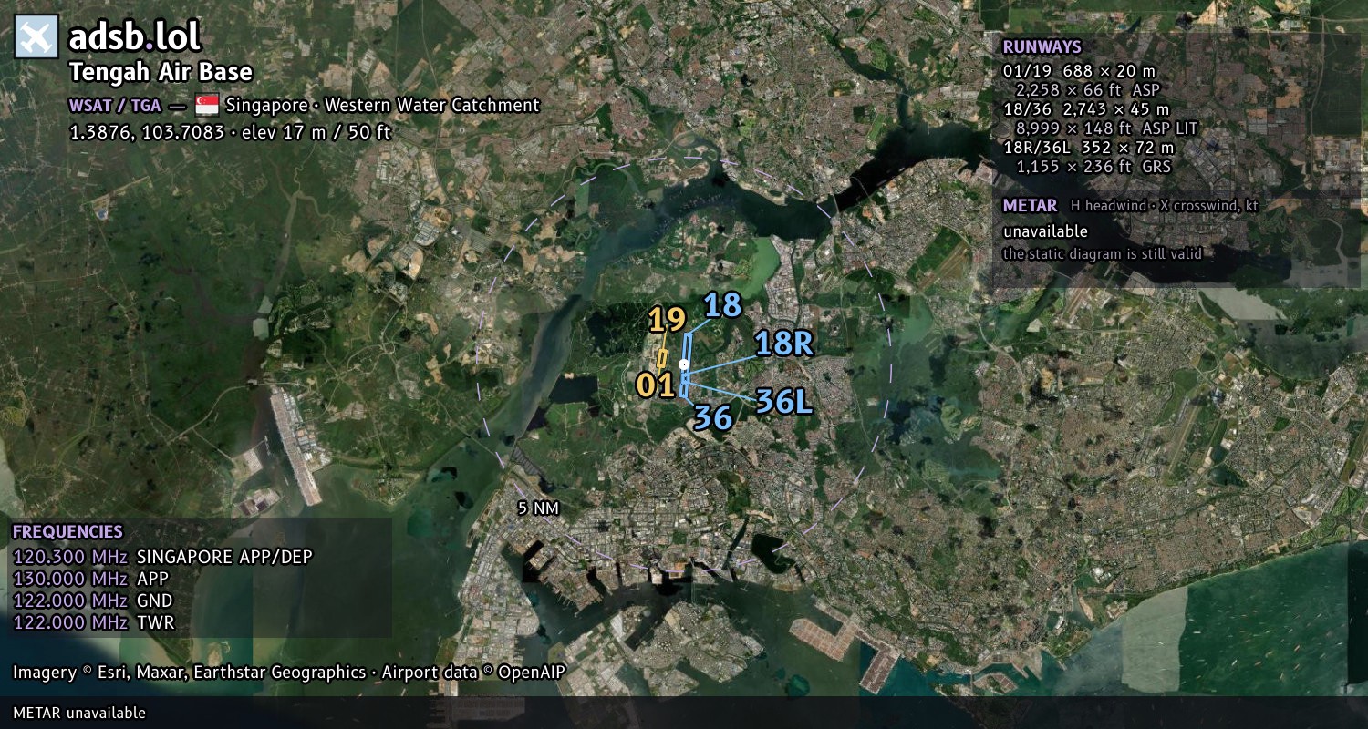Click the 2,258 × 66 ft ASP line
This screenshot has height=729, width=1368.
pyautogui.click(x=1088, y=89)
